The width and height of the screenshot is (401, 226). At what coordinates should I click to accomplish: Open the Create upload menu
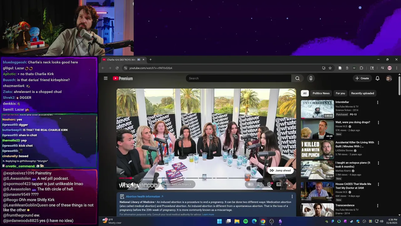pyautogui.click(x=362, y=78)
